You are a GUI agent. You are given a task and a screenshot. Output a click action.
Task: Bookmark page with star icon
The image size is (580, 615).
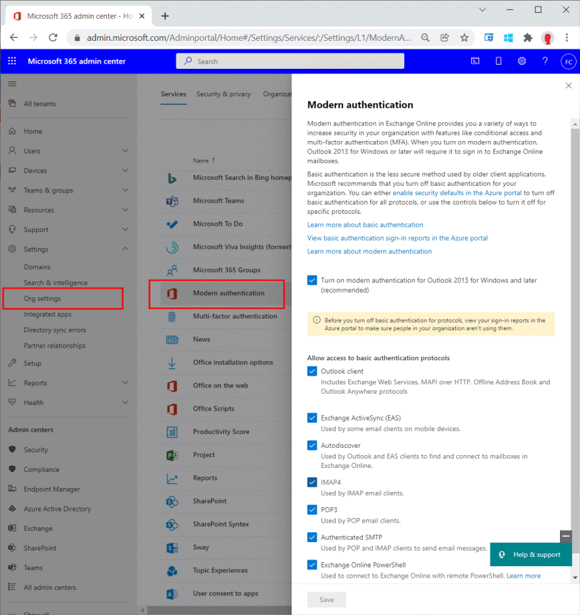click(x=464, y=37)
